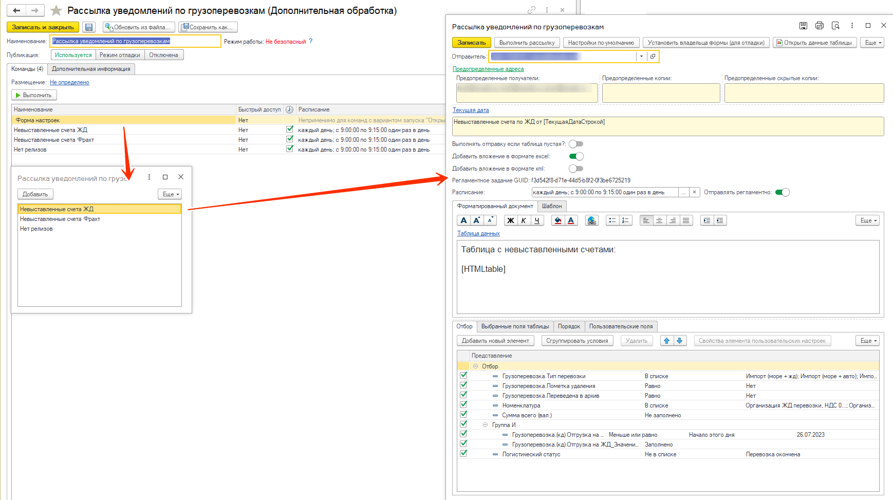Select the Режим отладки publication option
893x500 pixels.
click(120, 55)
